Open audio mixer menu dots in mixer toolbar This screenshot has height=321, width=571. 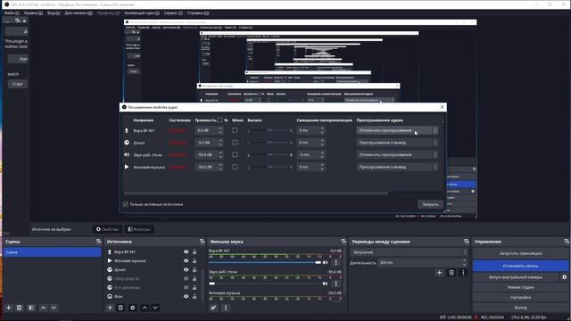(x=226, y=308)
